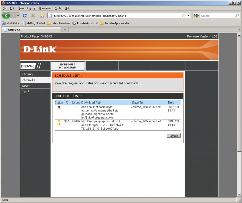
Task: Open the Most Visited bookmarks folder
Action: click(11, 23)
